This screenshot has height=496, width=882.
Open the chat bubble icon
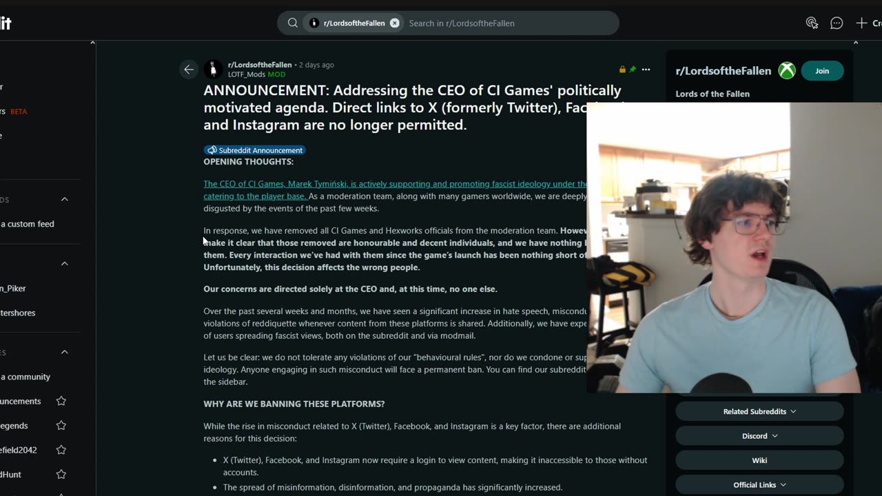tap(837, 23)
